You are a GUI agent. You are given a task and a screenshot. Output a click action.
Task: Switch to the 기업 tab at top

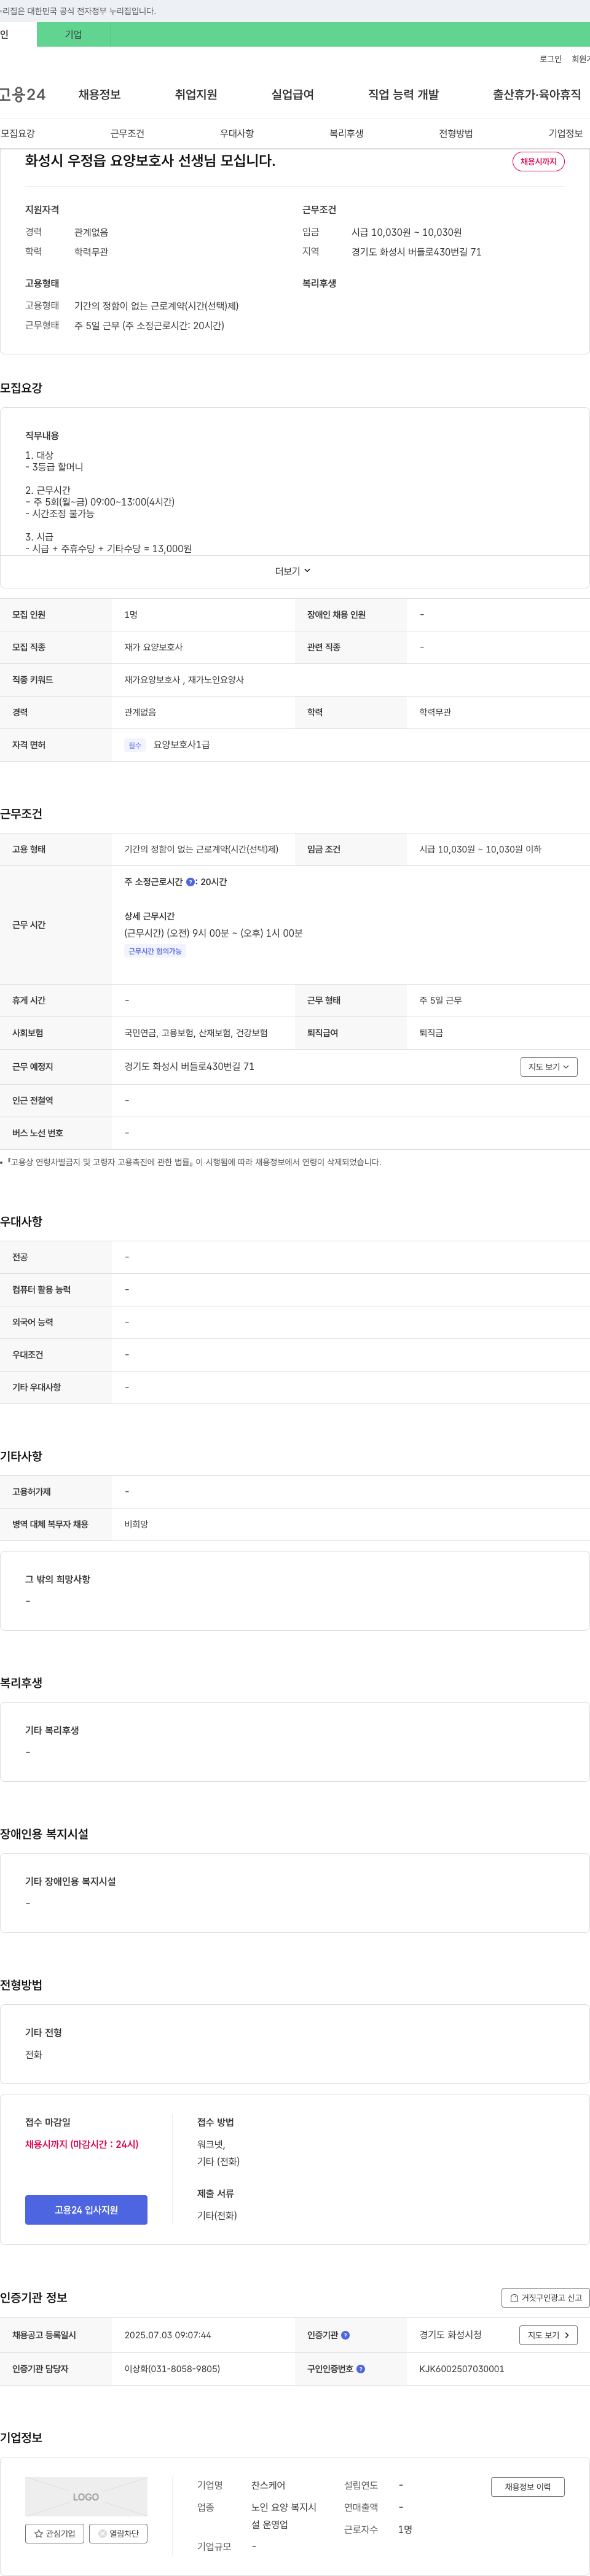[x=73, y=34]
